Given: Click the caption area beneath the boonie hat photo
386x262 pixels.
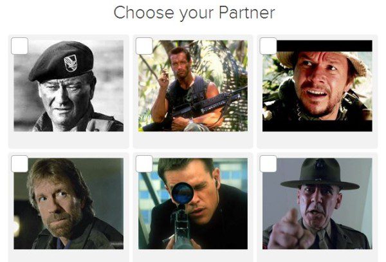Looking at the screenshot, I should tap(317, 140).
